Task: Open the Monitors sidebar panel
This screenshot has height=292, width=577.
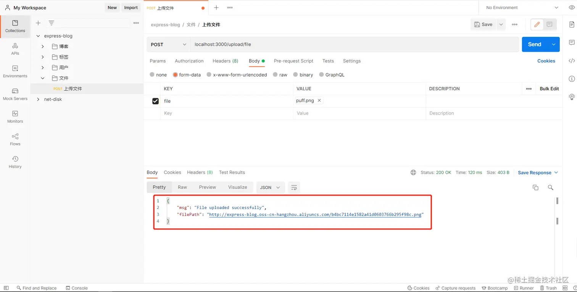Action: [x=15, y=117]
